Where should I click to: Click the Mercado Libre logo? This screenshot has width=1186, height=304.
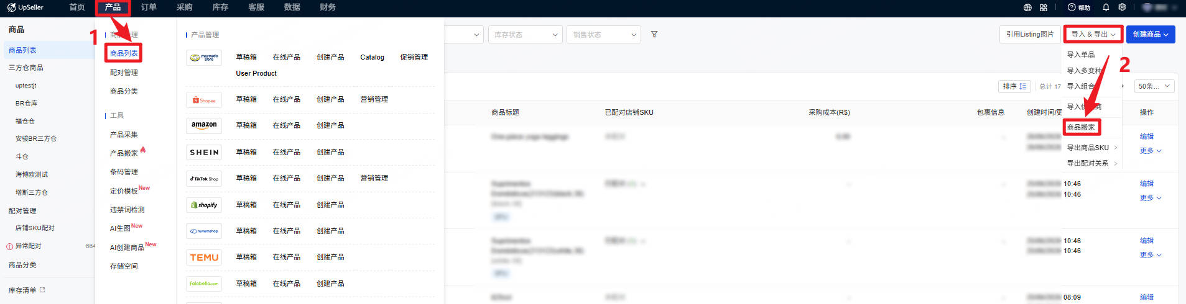(x=204, y=58)
